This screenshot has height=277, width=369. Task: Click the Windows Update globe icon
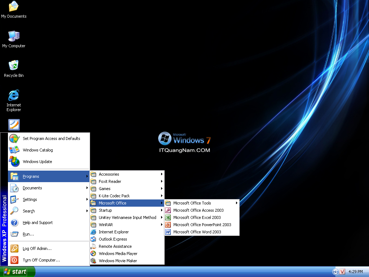pyautogui.click(x=14, y=162)
